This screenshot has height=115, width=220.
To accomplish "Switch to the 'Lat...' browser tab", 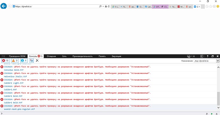I will click(148, 7).
